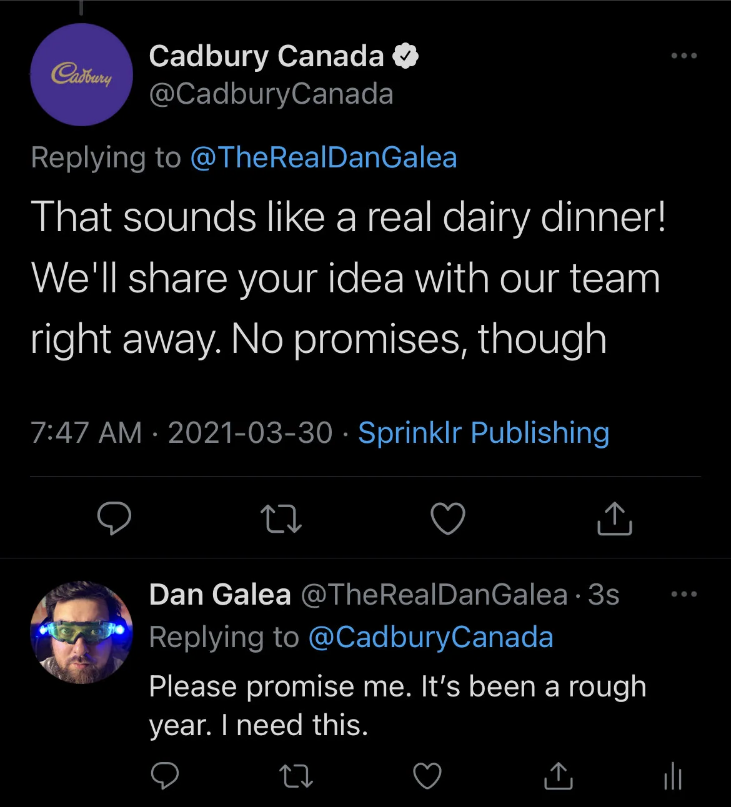Open more options on Dan Galea's reply
This screenshot has width=731, height=807.
coord(684,594)
